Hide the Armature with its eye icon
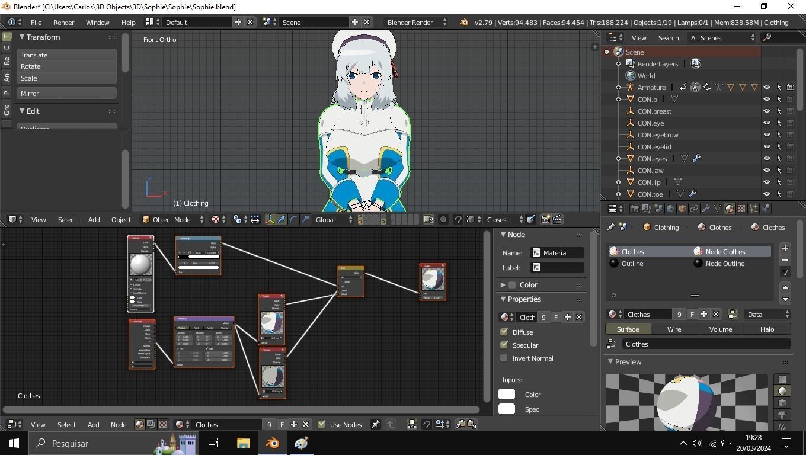Viewport: 806px width, 455px height. (x=767, y=87)
